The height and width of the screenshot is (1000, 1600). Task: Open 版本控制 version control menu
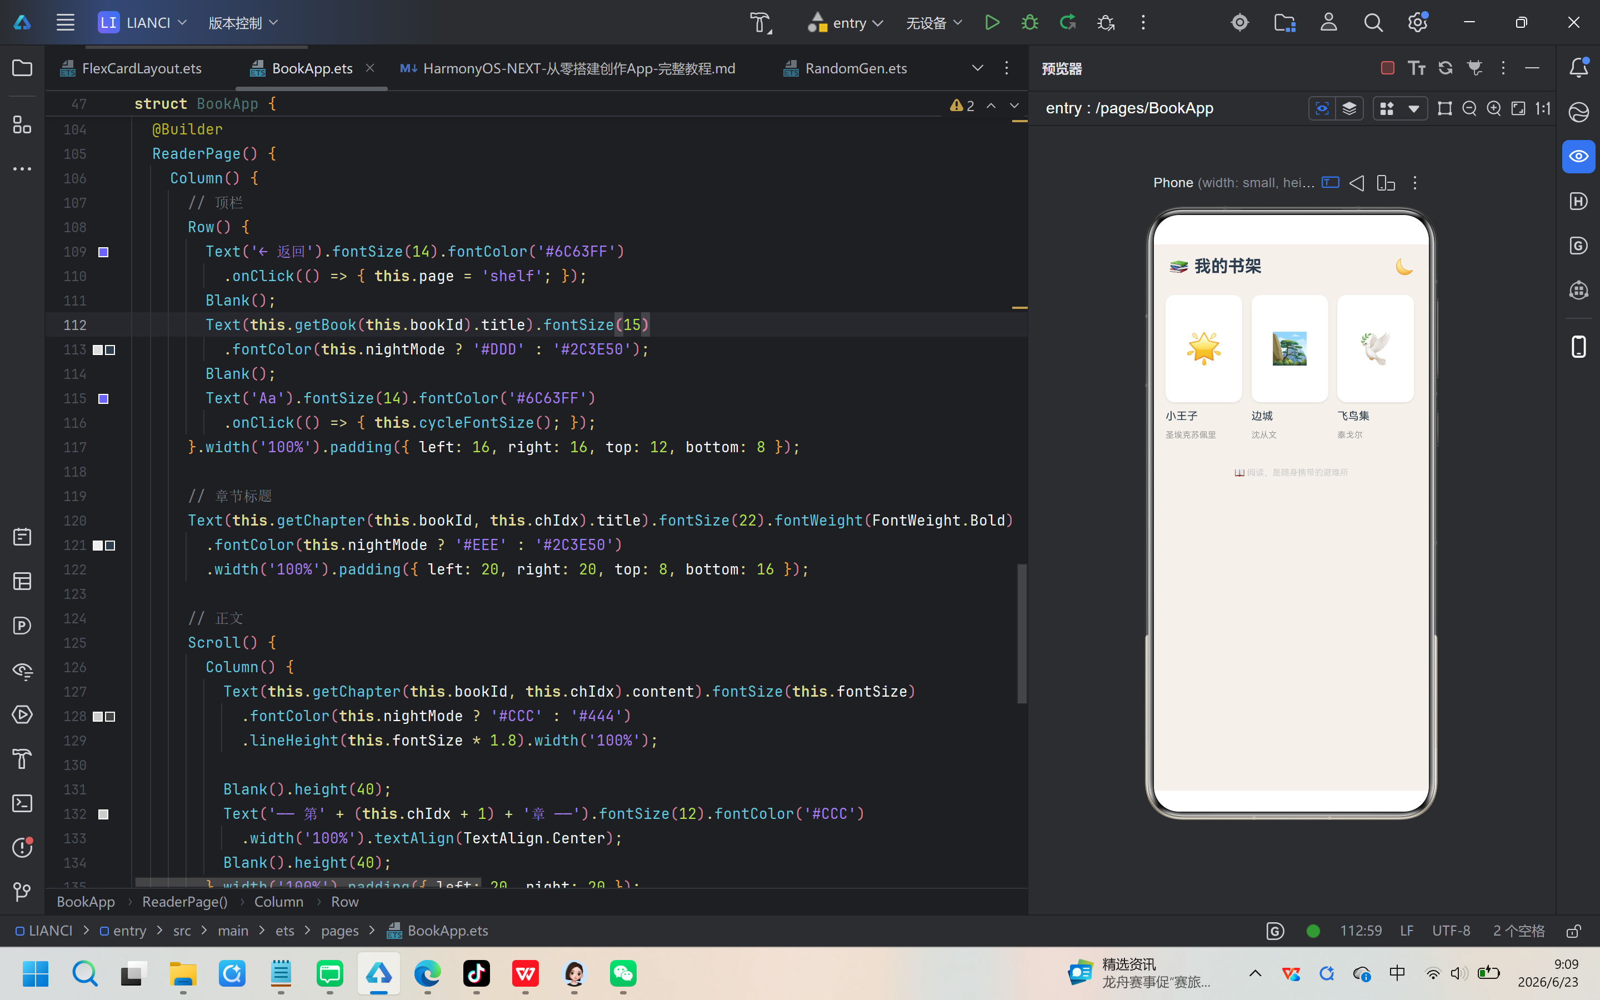click(243, 23)
